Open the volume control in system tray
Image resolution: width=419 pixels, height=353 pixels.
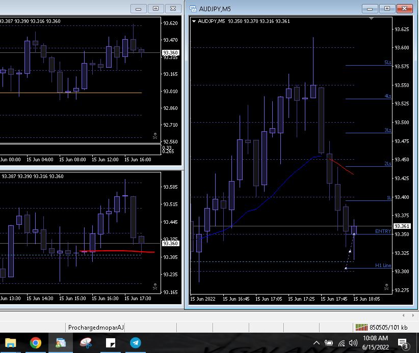[353, 343]
